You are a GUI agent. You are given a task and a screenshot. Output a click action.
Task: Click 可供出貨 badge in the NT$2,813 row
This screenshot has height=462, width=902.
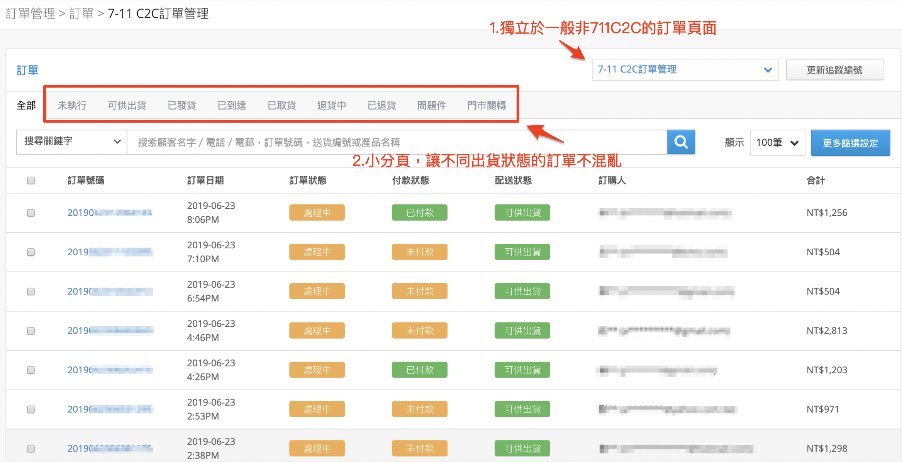pos(522,330)
